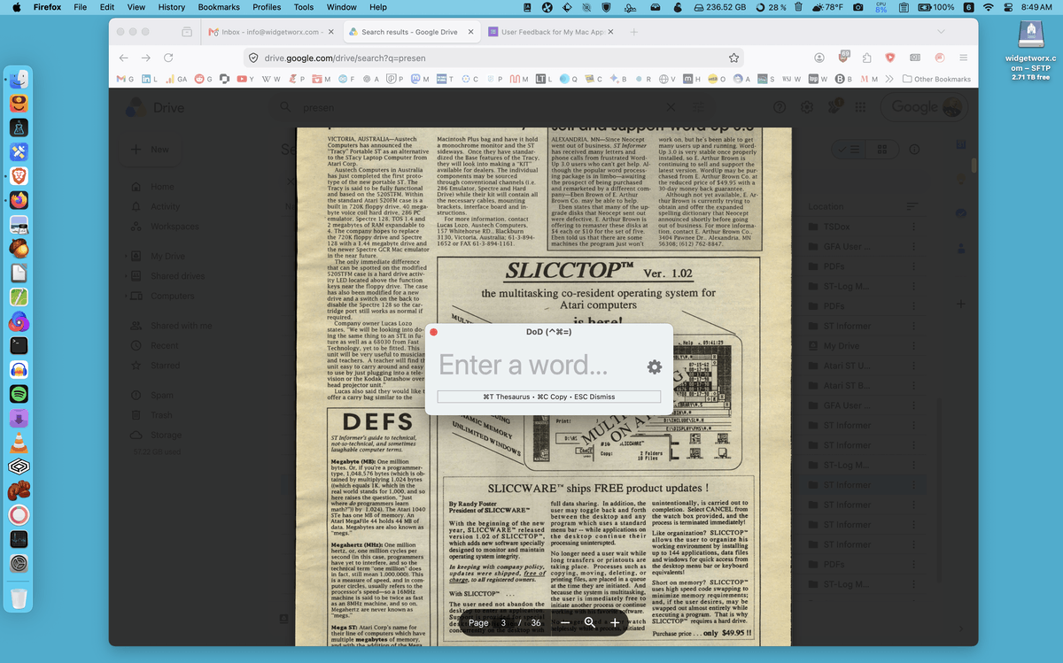The width and height of the screenshot is (1063, 663).
Task: Zoom in the PDF preview
Action: pyautogui.click(x=615, y=623)
